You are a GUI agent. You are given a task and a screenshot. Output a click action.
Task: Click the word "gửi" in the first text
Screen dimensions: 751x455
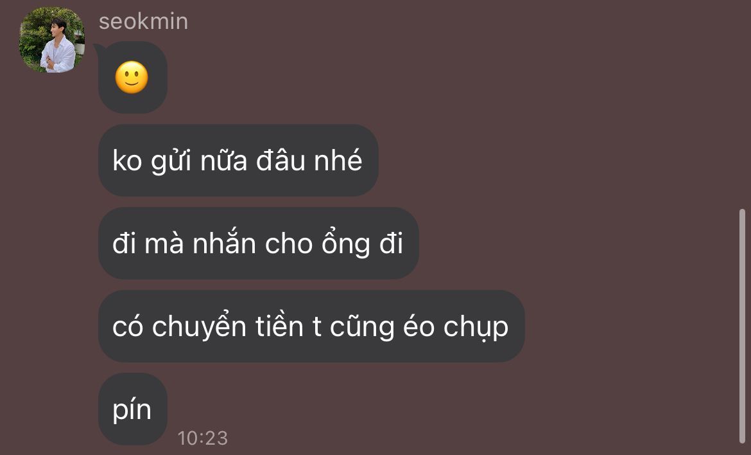tap(171, 161)
